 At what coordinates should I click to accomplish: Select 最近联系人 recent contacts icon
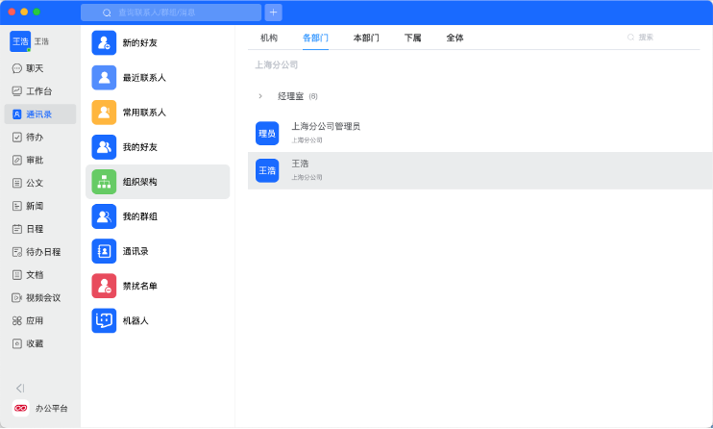(x=104, y=78)
